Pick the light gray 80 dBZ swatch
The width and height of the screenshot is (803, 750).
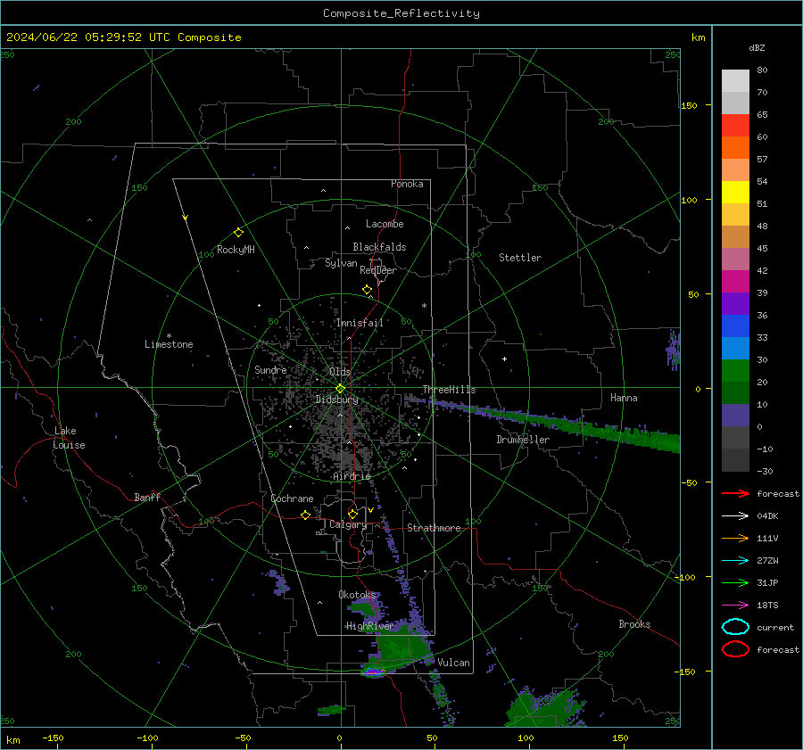735,81
